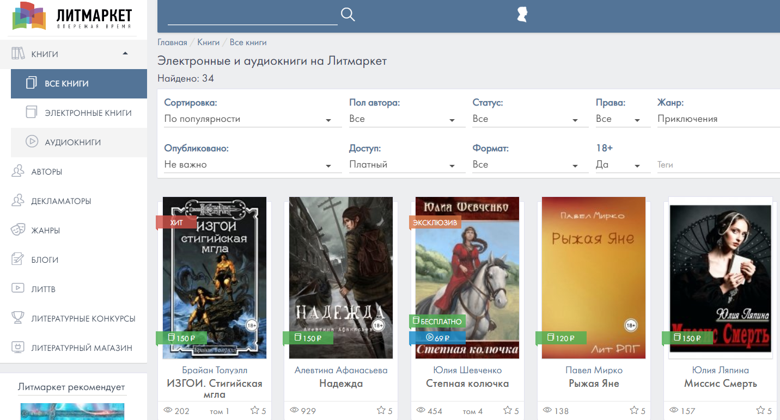Viewport: 780px width, 420px height.
Task: Click the ЭКСКЛЮЗИВ ribbon on Степная колючка
Action: pyautogui.click(x=436, y=223)
